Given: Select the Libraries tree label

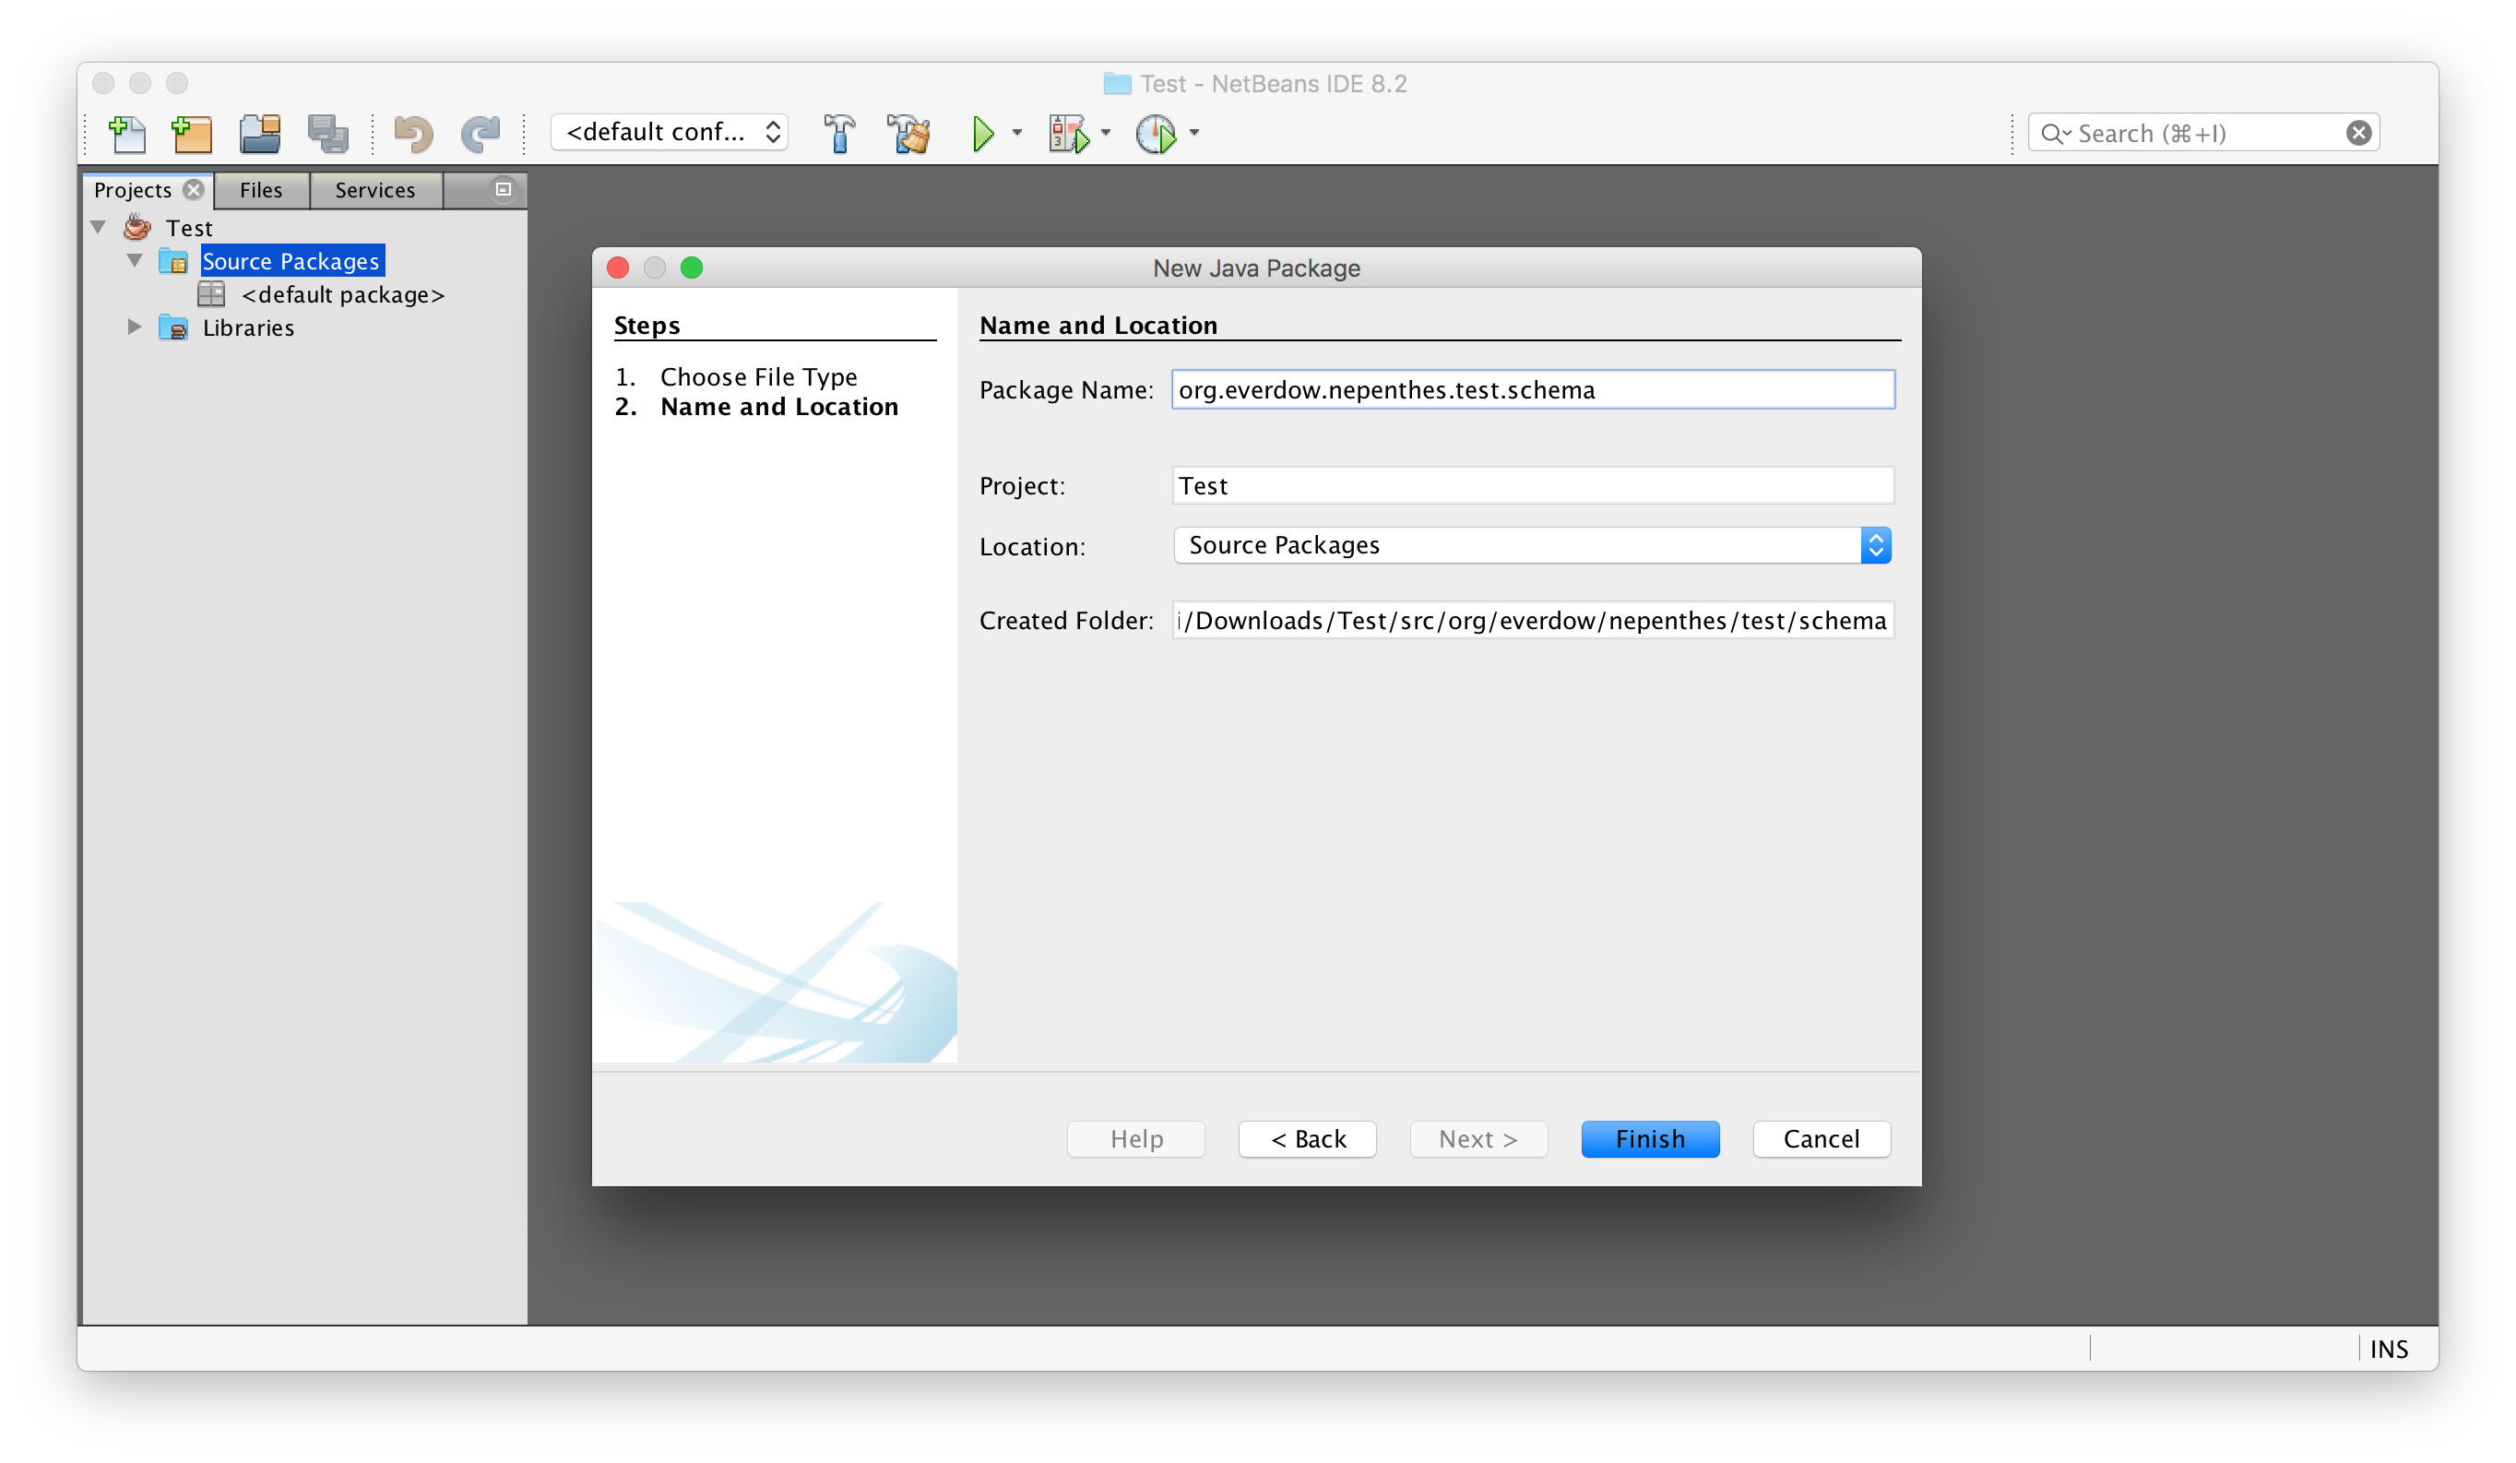Looking at the screenshot, I should click(x=249, y=327).
